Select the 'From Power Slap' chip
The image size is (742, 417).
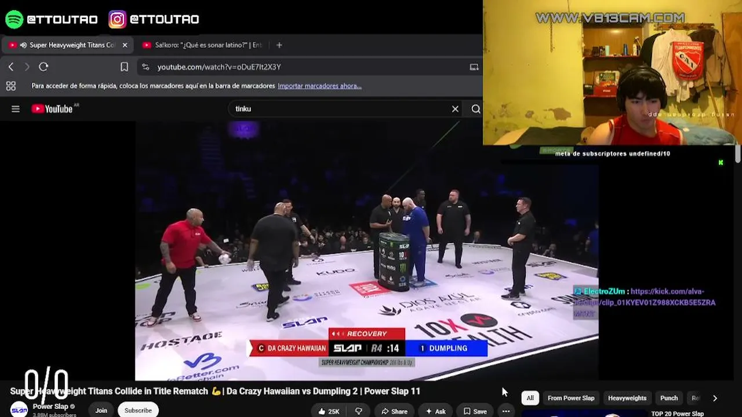tap(571, 398)
